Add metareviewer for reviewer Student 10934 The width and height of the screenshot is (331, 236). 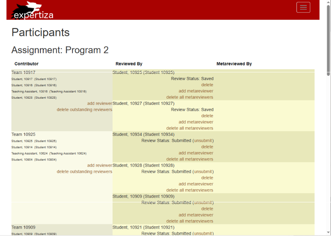(196, 153)
